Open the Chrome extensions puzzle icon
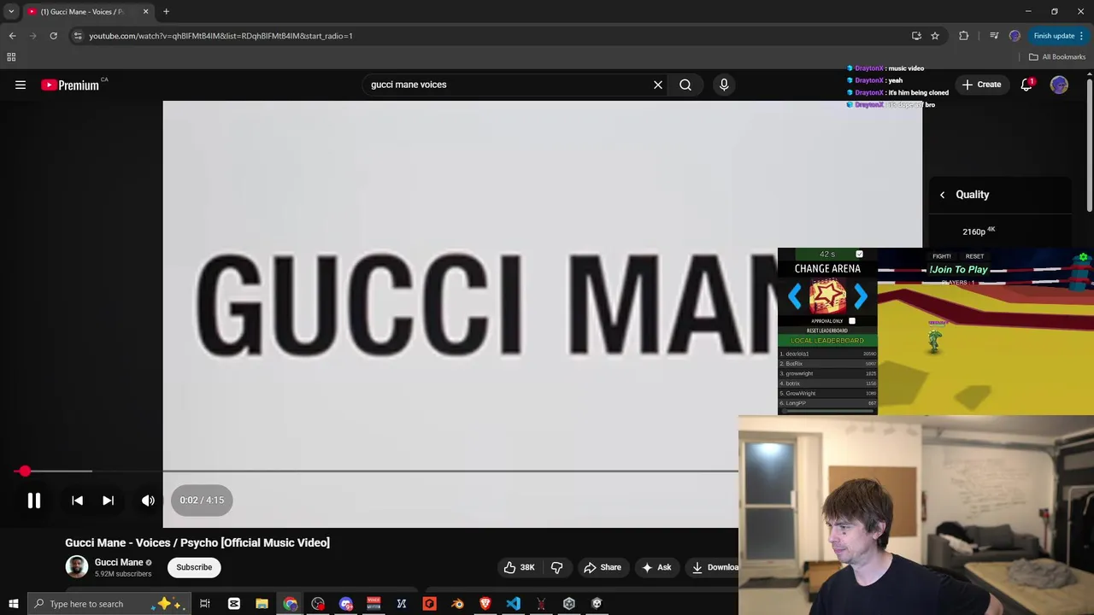1094x615 pixels. pyautogui.click(x=964, y=36)
